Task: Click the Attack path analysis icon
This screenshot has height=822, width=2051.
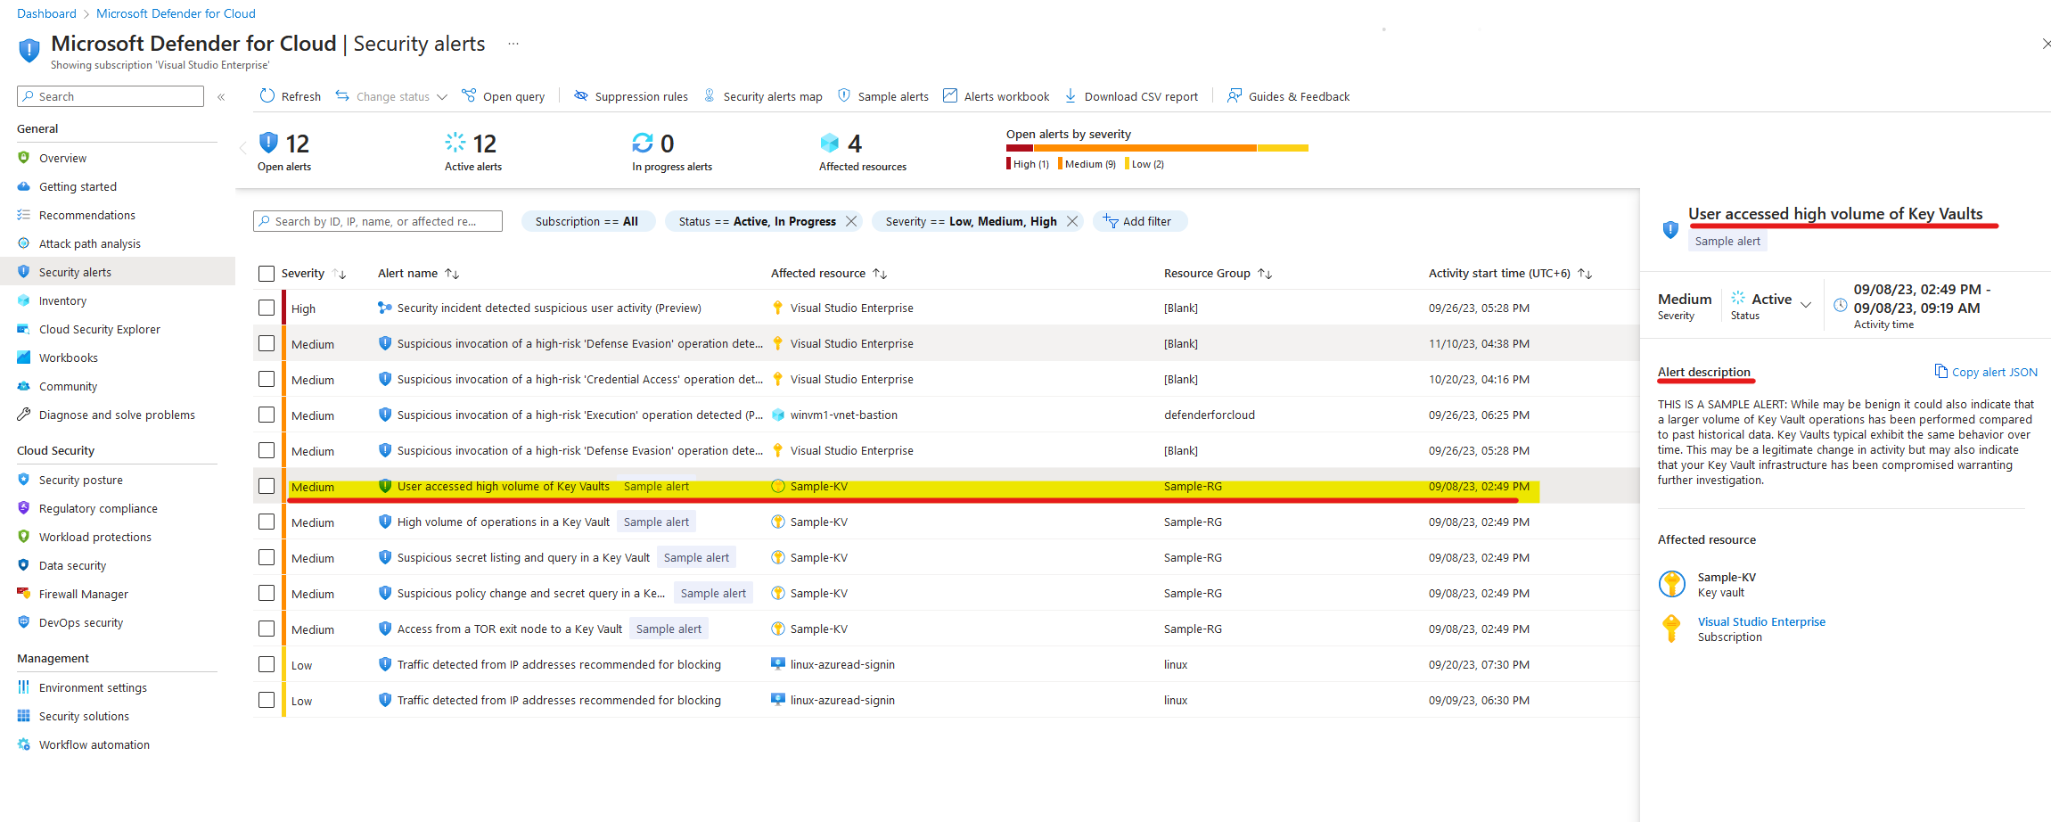Action: pos(24,243)
